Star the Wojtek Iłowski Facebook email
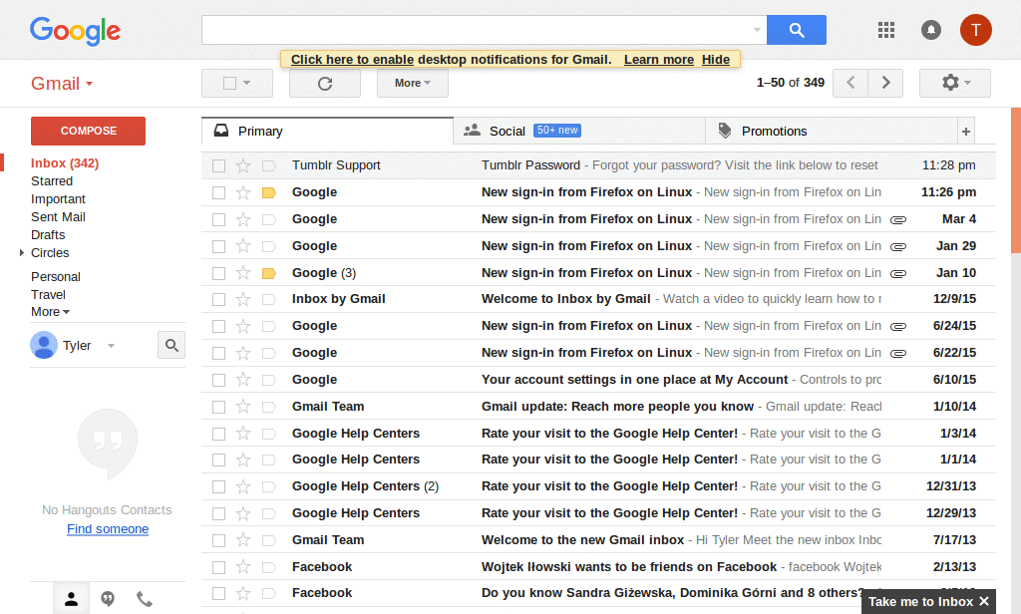The height and width of the screenshot is (614, 1021). pyautogui.click(x=243, y=567)
